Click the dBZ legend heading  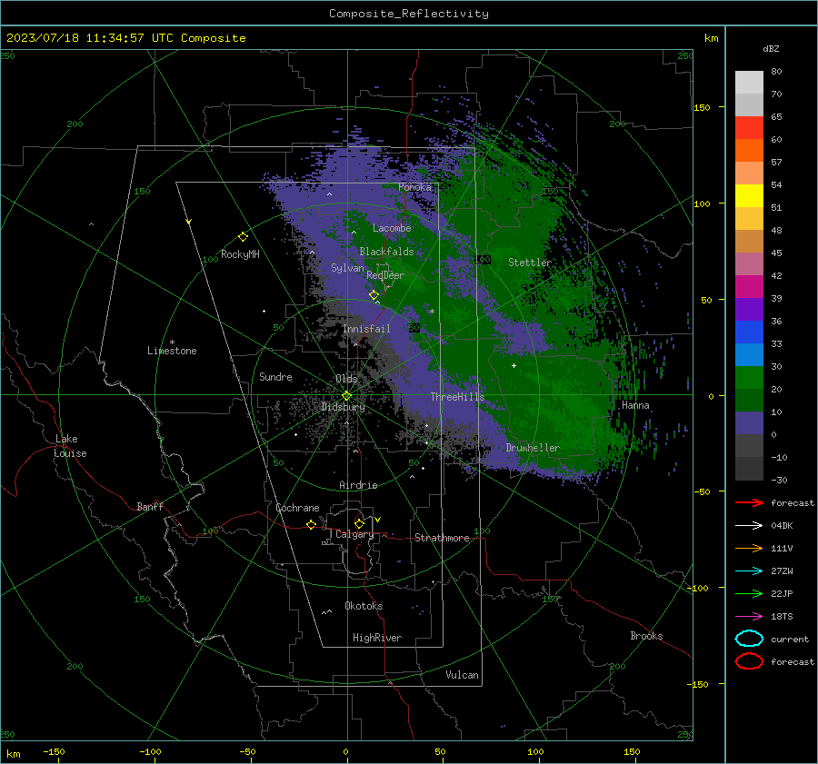point(771,48)
